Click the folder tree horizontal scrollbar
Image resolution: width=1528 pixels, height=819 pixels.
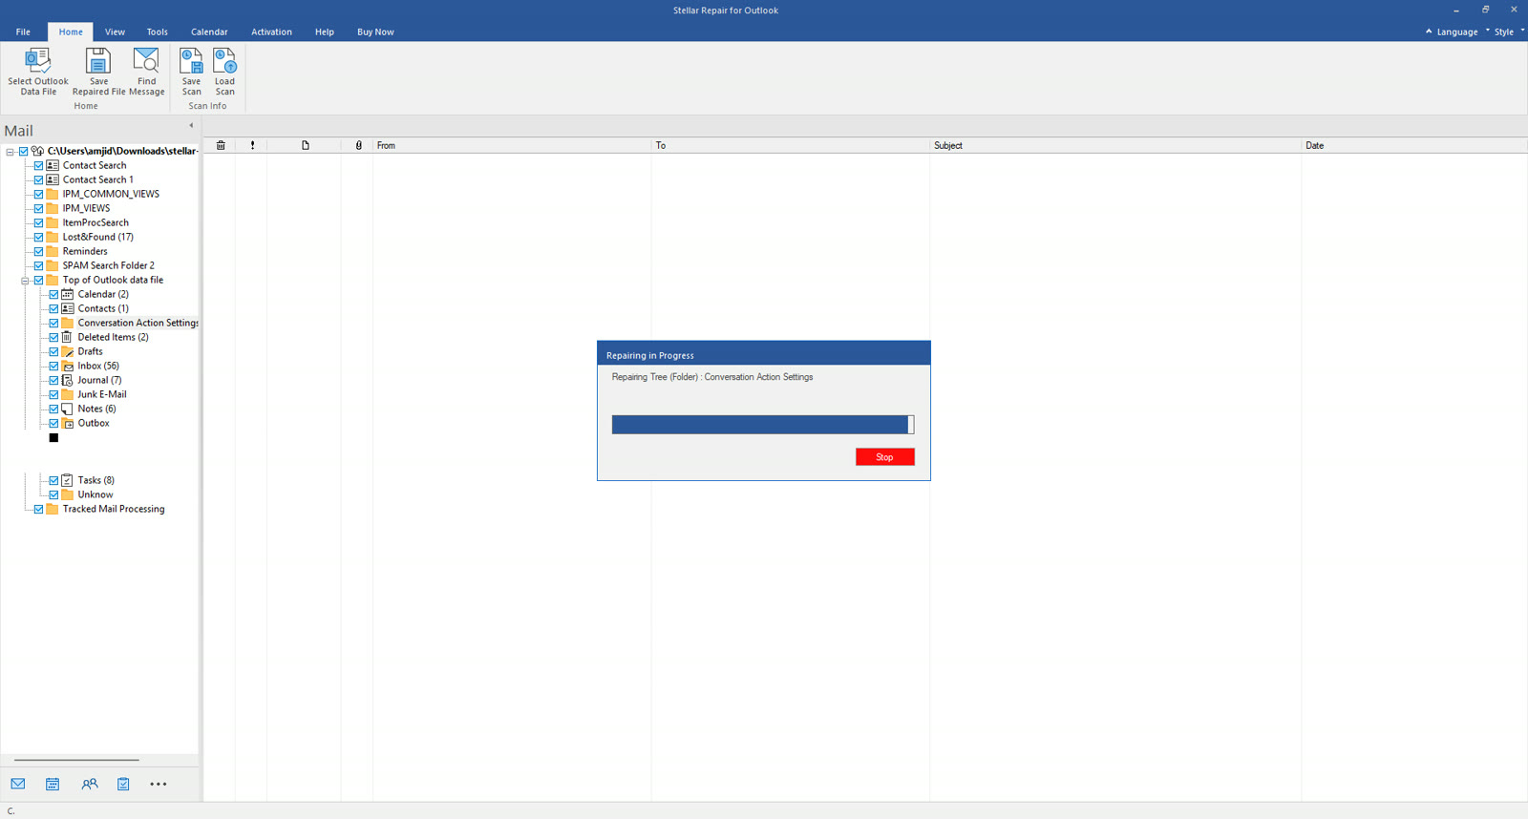(x=76, y=761)
